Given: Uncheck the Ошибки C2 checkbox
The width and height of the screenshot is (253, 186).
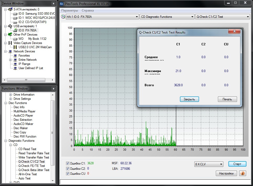Looking at the screenshot, I should coord(68,168).
